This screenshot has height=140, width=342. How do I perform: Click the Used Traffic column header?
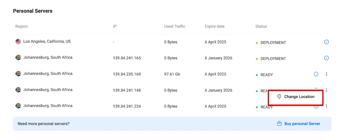175,26
